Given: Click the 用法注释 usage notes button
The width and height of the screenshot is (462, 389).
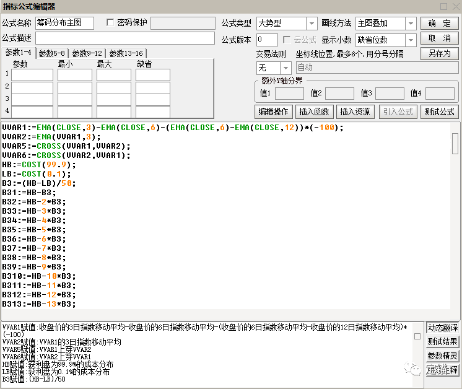Looking at the screenshot, I should pyautogui.click(x=443, y=370).
